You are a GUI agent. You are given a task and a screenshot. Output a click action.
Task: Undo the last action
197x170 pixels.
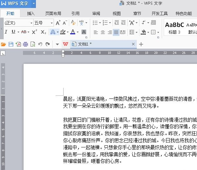pos(40,44)
